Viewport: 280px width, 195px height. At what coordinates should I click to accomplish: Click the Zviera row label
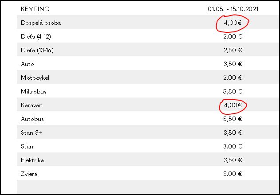(x=29, y=174)
